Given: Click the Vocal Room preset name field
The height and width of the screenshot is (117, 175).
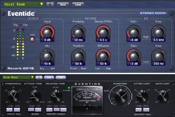Looking at the screenshot, I should [21, 4].
